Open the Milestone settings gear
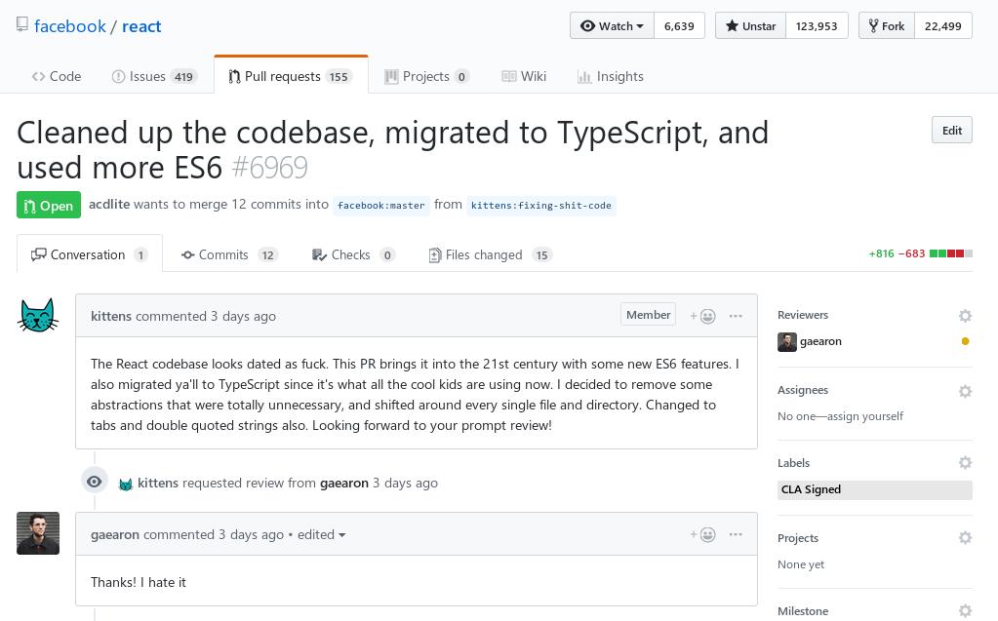998x621 pixels. (965, 611)
